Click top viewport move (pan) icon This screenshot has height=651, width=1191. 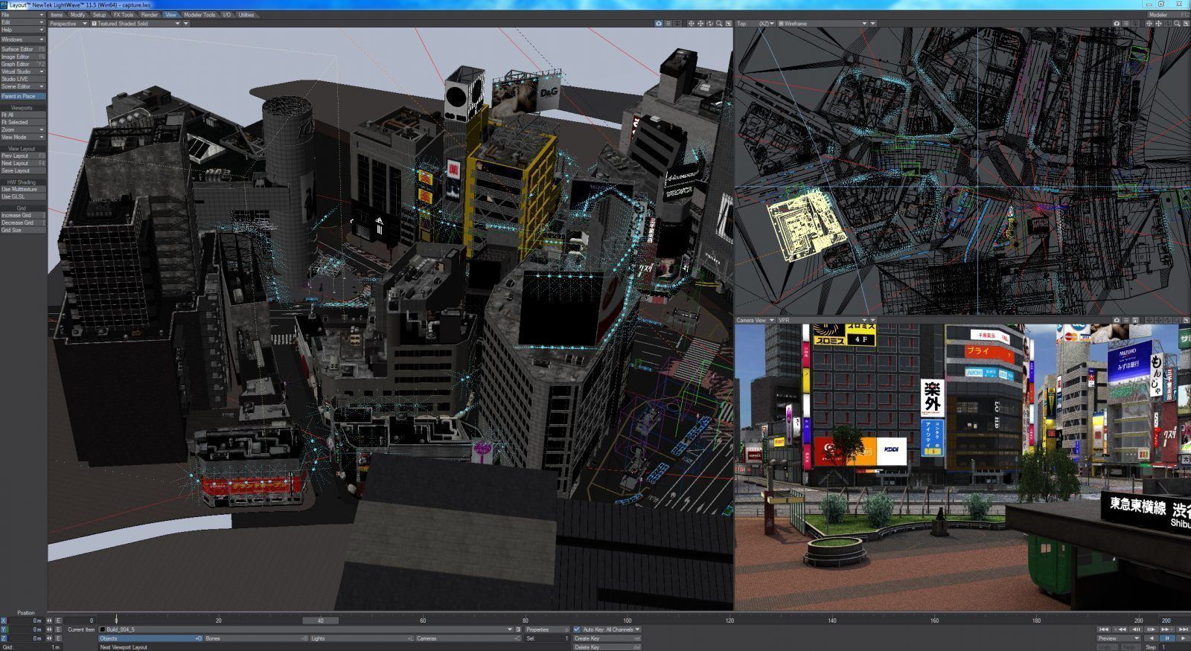click(1158, 24)
